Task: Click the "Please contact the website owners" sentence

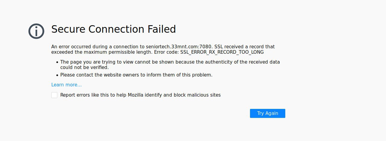Action: [x=136, y=75]
